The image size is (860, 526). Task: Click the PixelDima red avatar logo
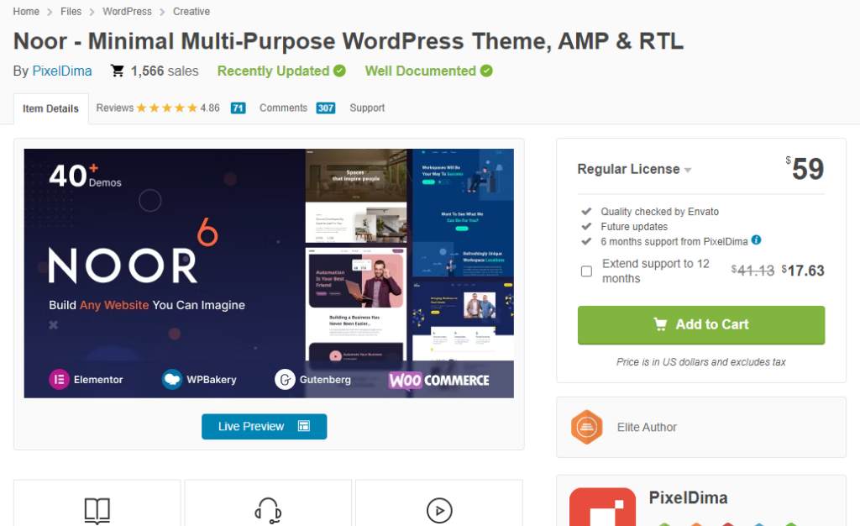click(x=602, y=507)
